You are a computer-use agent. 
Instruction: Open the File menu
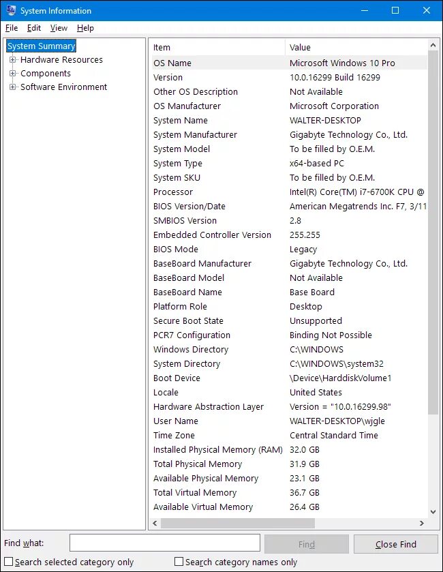[x=12, y=28]
